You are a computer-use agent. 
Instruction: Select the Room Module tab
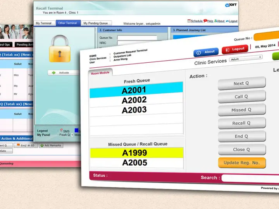point(100,73)
